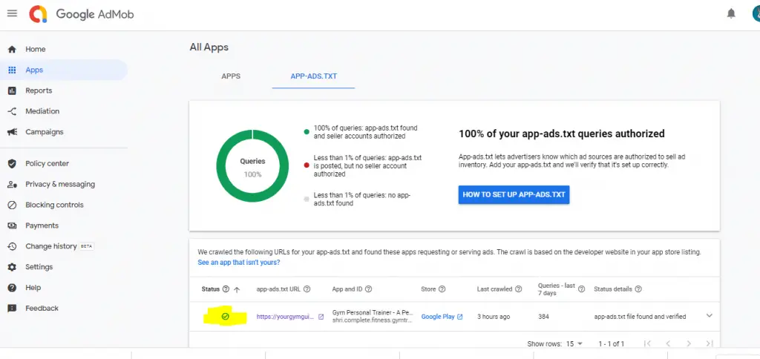Open Blocking controls in sidebar

(x=54, y=205)
